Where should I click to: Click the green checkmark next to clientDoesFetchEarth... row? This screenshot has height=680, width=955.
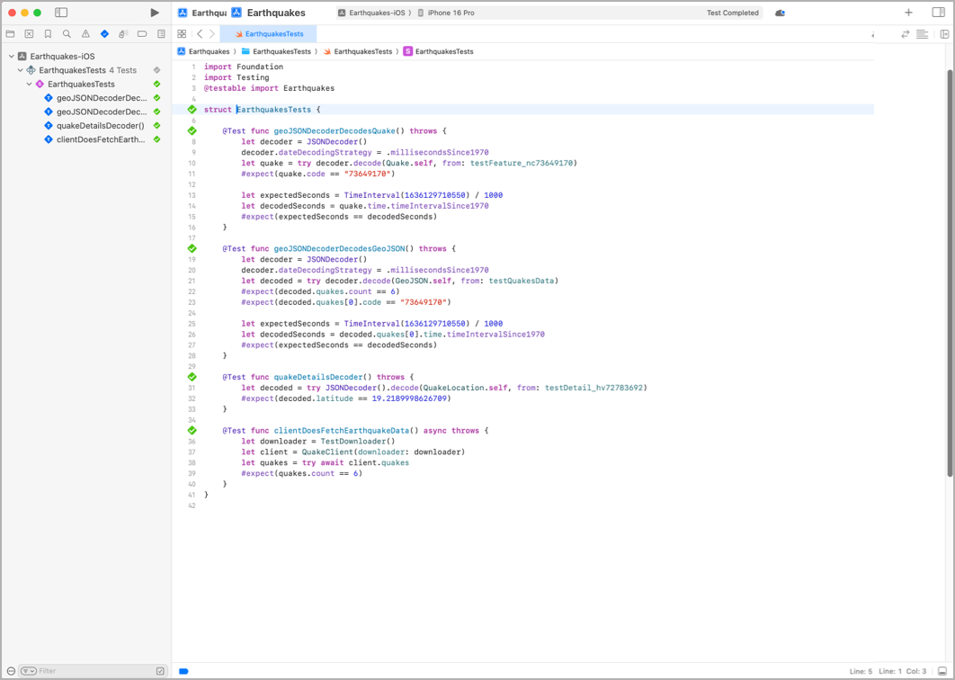tap(156, 139)
